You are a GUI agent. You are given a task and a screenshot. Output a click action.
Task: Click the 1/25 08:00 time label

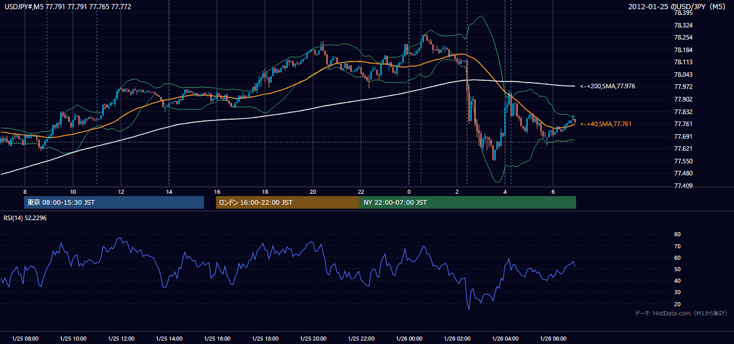coord(25,338)
